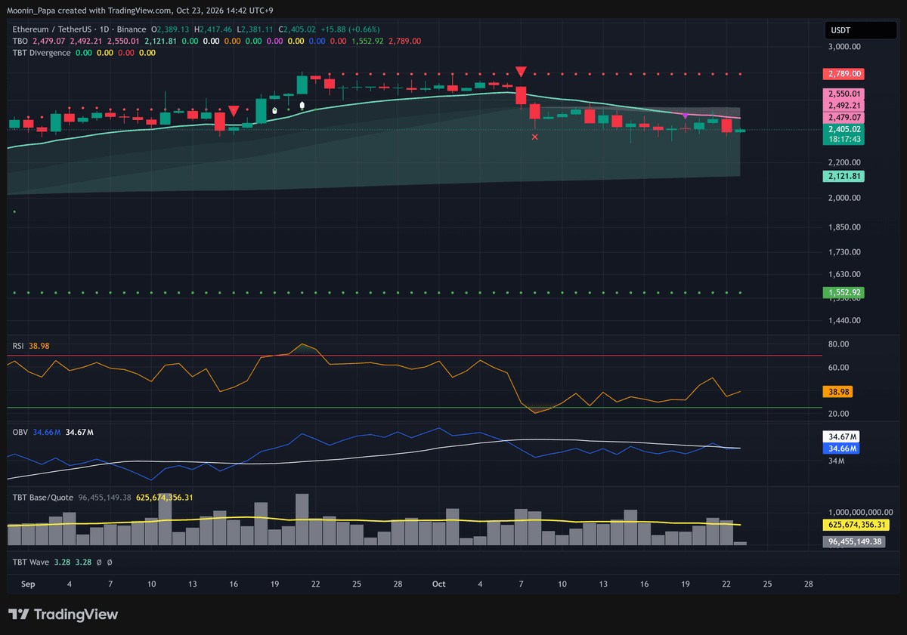Click the close value C2,405.02 in header
The width and height of the screenshot is (907, 635).
coord(296,28)
